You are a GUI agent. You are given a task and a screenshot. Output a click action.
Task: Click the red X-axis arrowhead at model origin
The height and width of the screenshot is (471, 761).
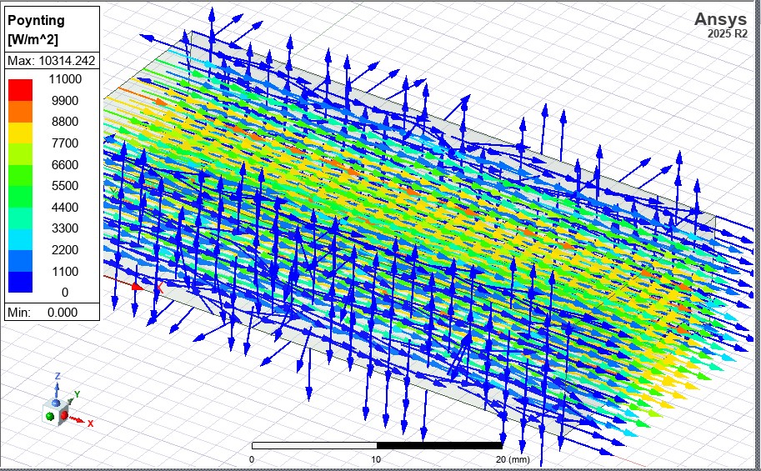[x=139, y=285]
